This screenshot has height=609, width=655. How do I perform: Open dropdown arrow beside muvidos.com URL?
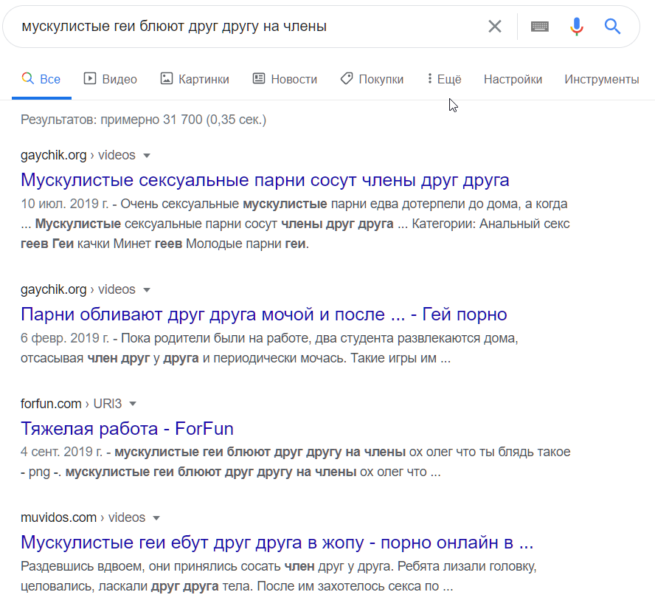(x=156, y=517)
